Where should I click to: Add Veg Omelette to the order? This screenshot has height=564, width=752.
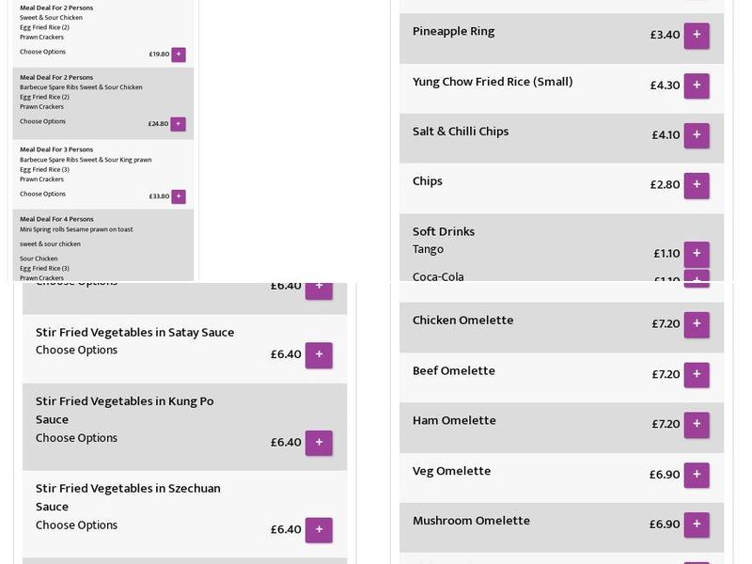click(x=696, y=475)
